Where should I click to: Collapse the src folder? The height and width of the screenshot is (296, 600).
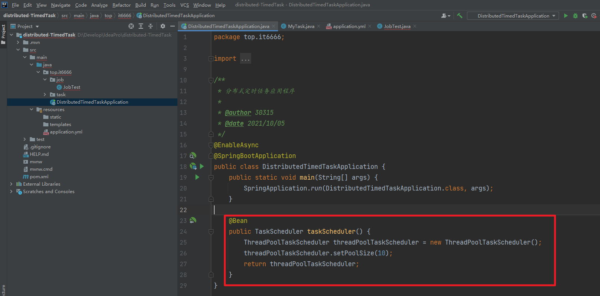pyautogui.click(x=18, y=50)
